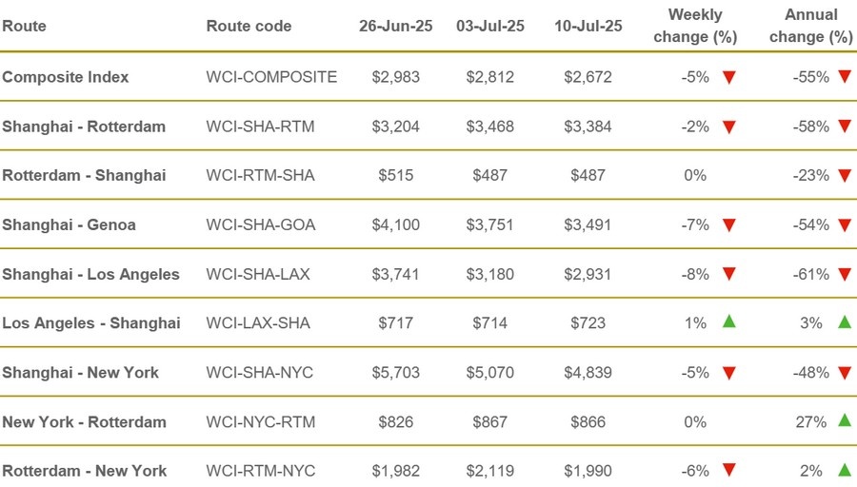
Task: Select the Composite Index row label
Action: tap(66, 77)
